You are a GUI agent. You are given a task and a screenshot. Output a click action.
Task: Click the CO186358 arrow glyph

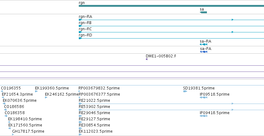click(x=6, y=116)
